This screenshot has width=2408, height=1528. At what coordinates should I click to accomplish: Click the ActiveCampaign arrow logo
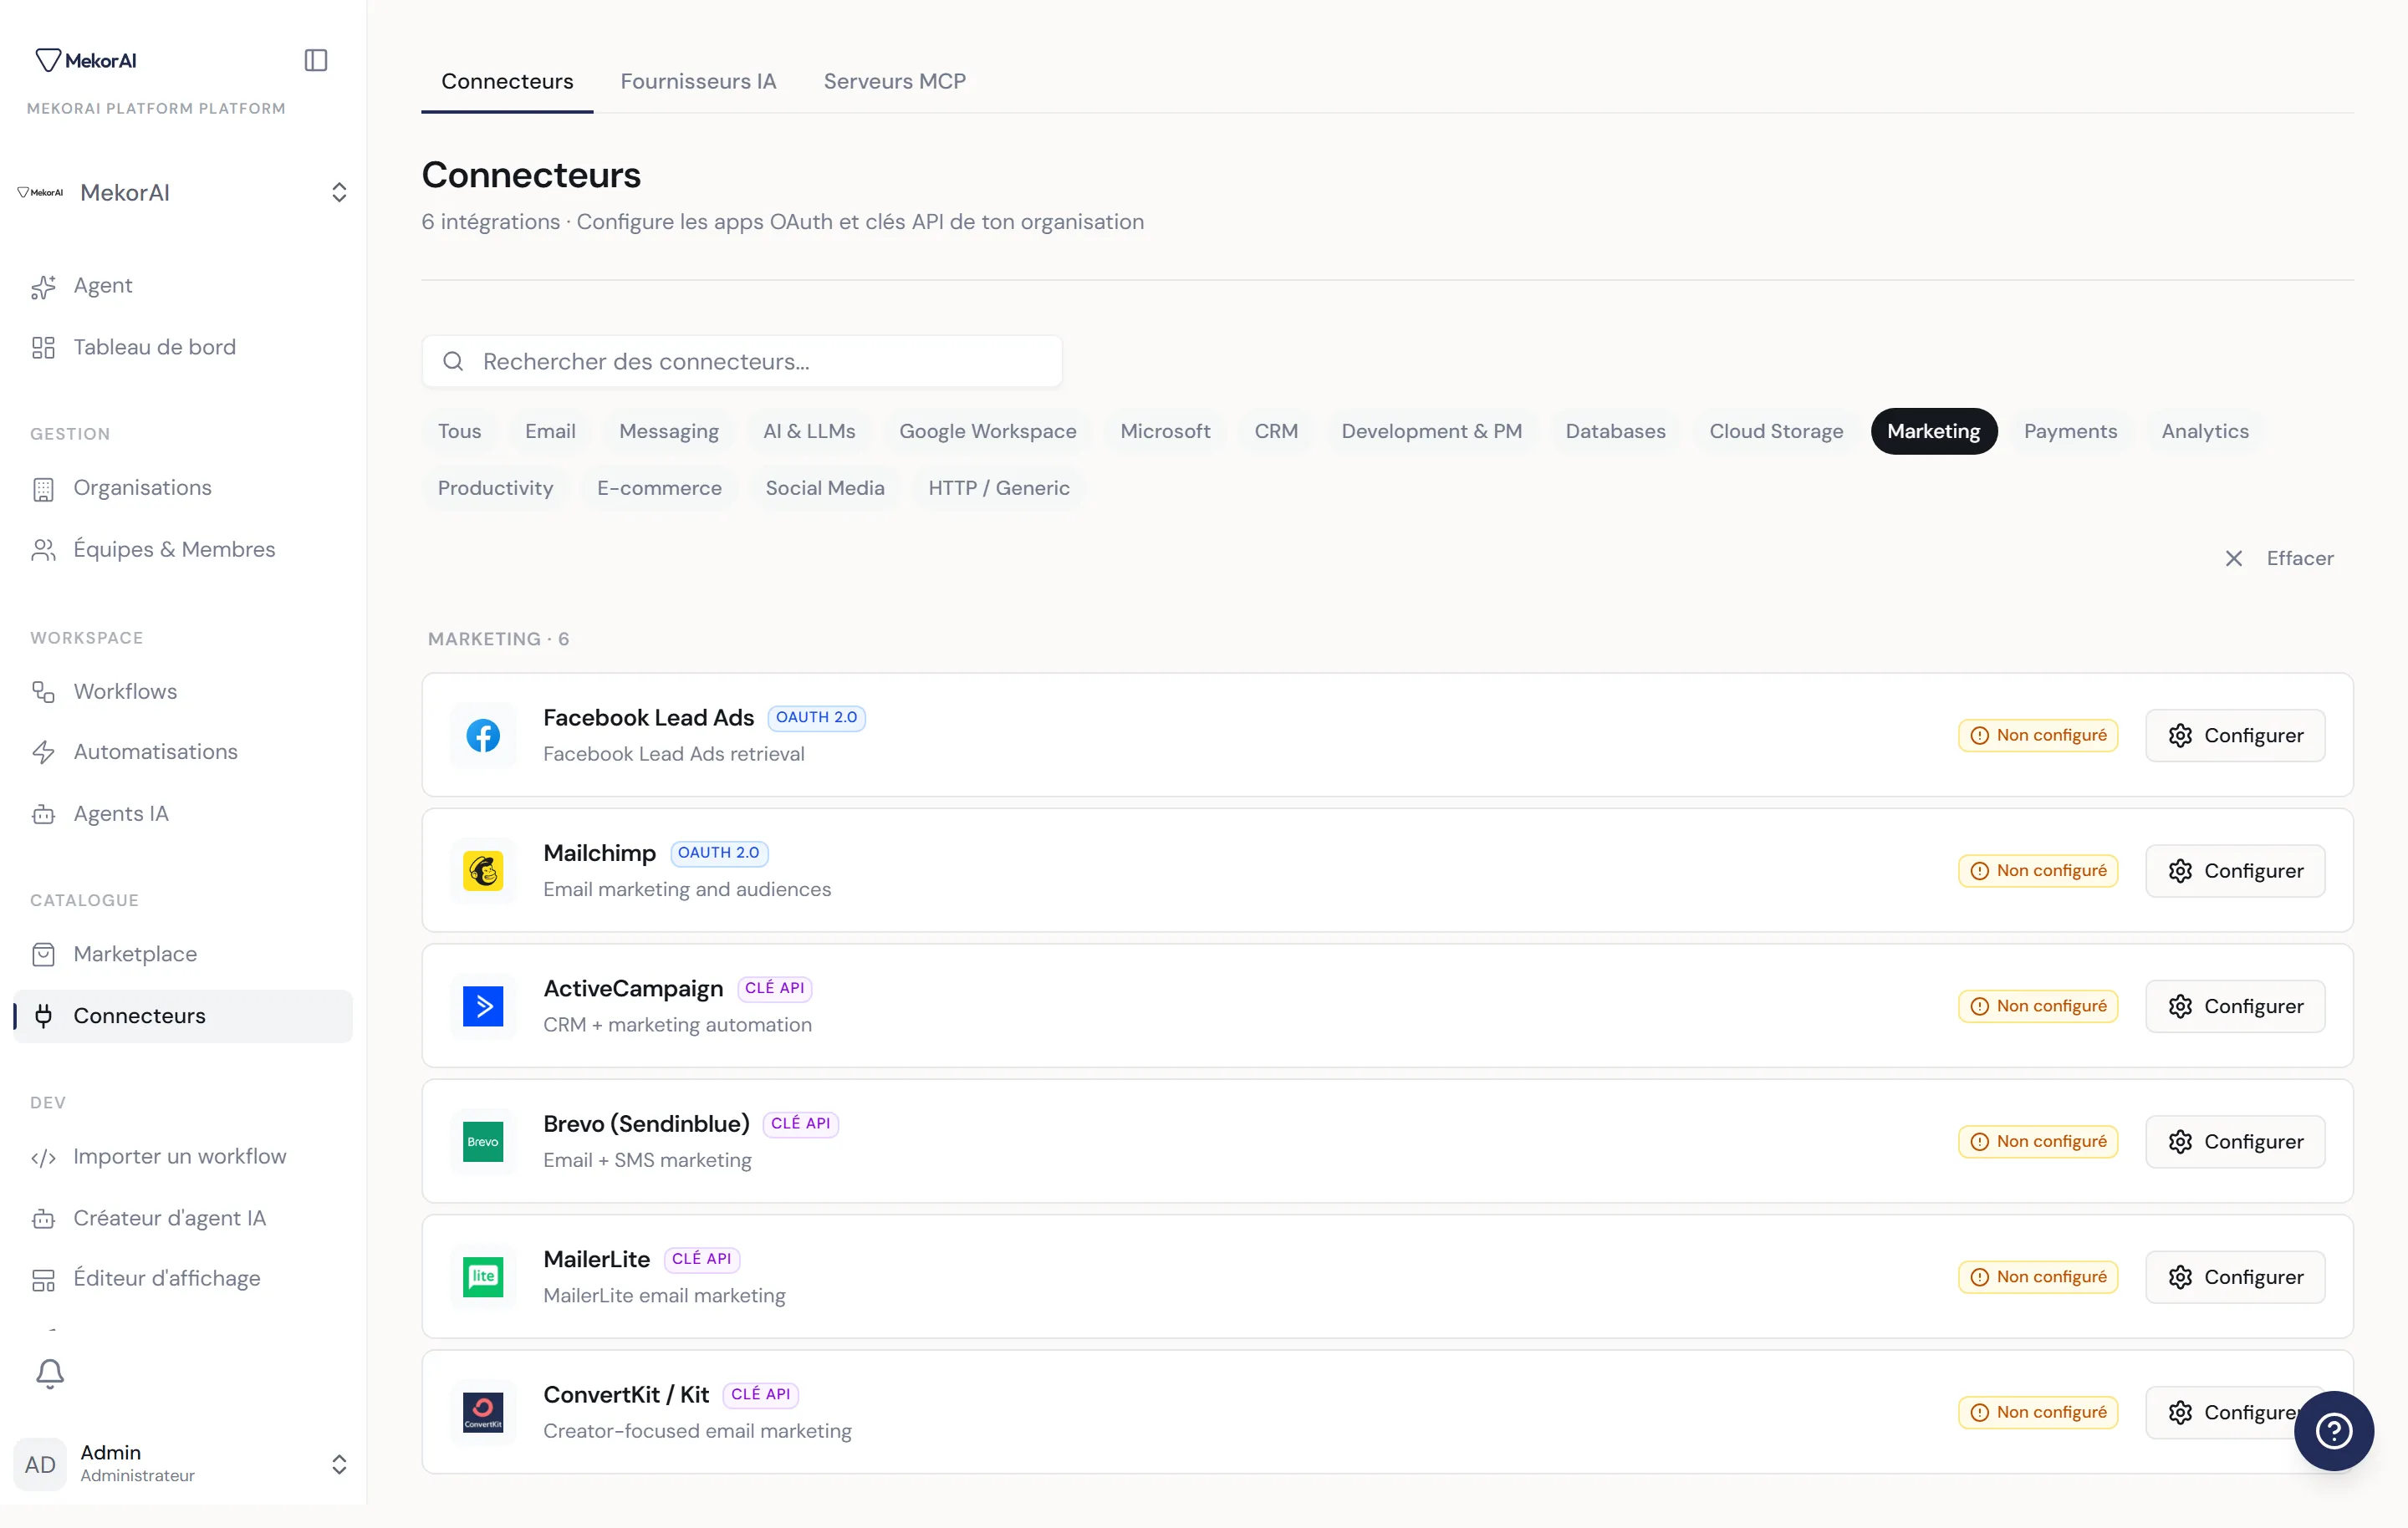pos(483,1006)
